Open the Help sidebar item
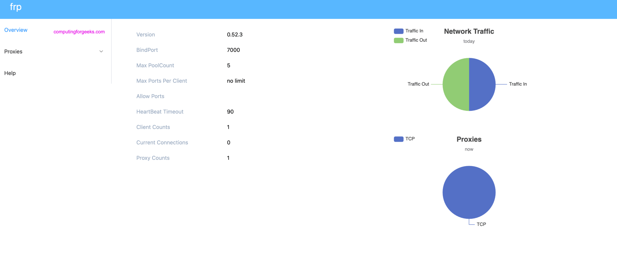Viewport: 617px width, 261px height. [10, 73]
